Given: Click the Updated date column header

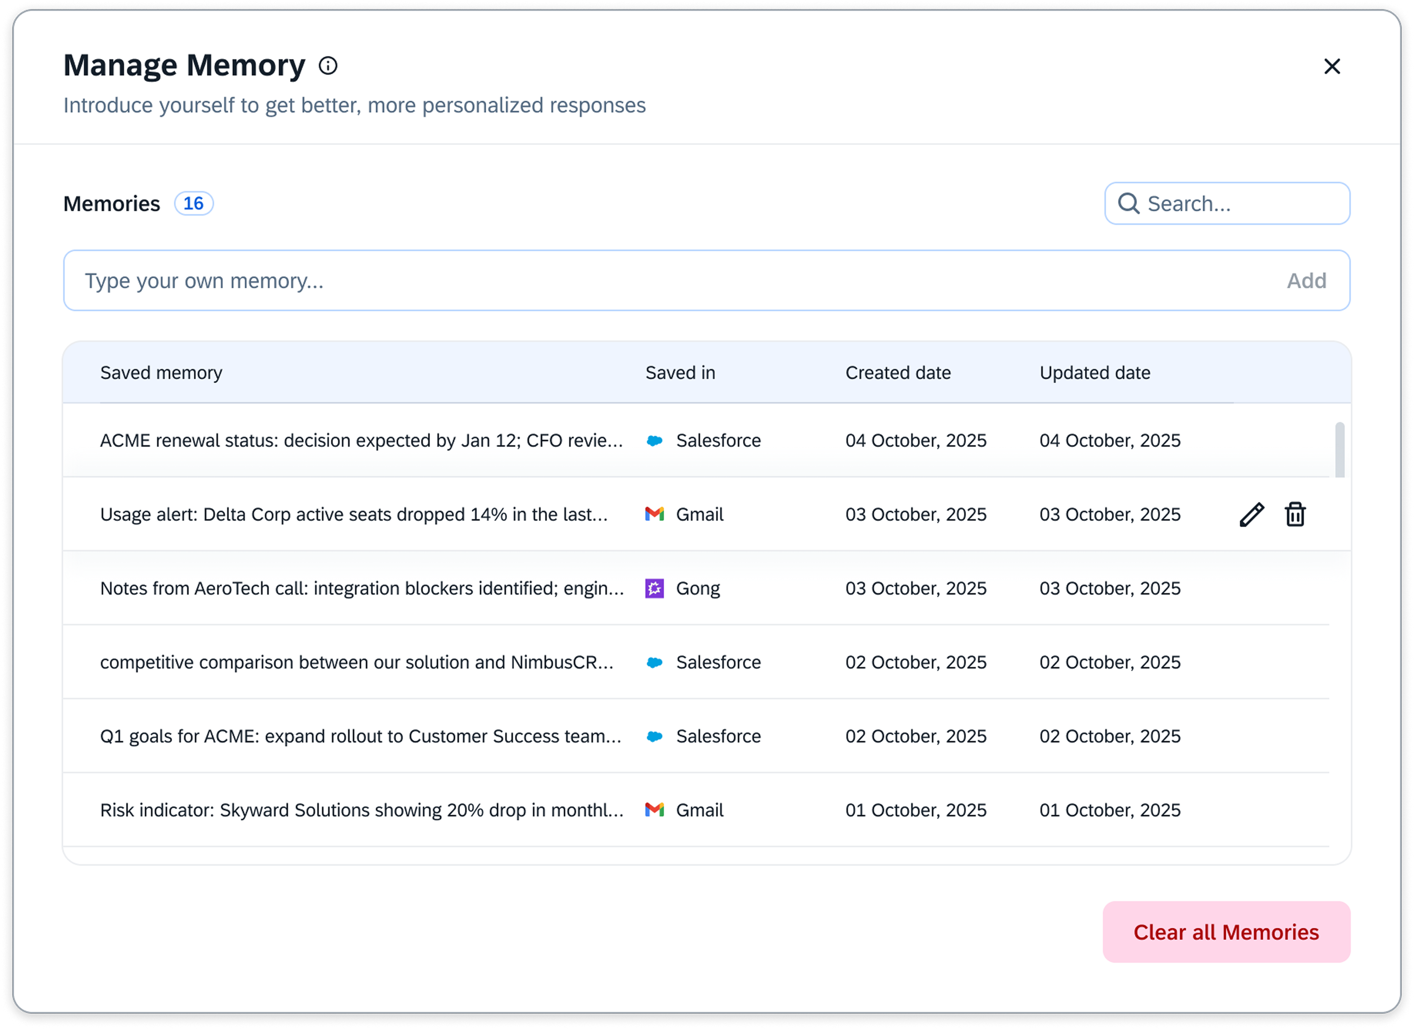Looking at the screenshot, I should point(1095,372).
